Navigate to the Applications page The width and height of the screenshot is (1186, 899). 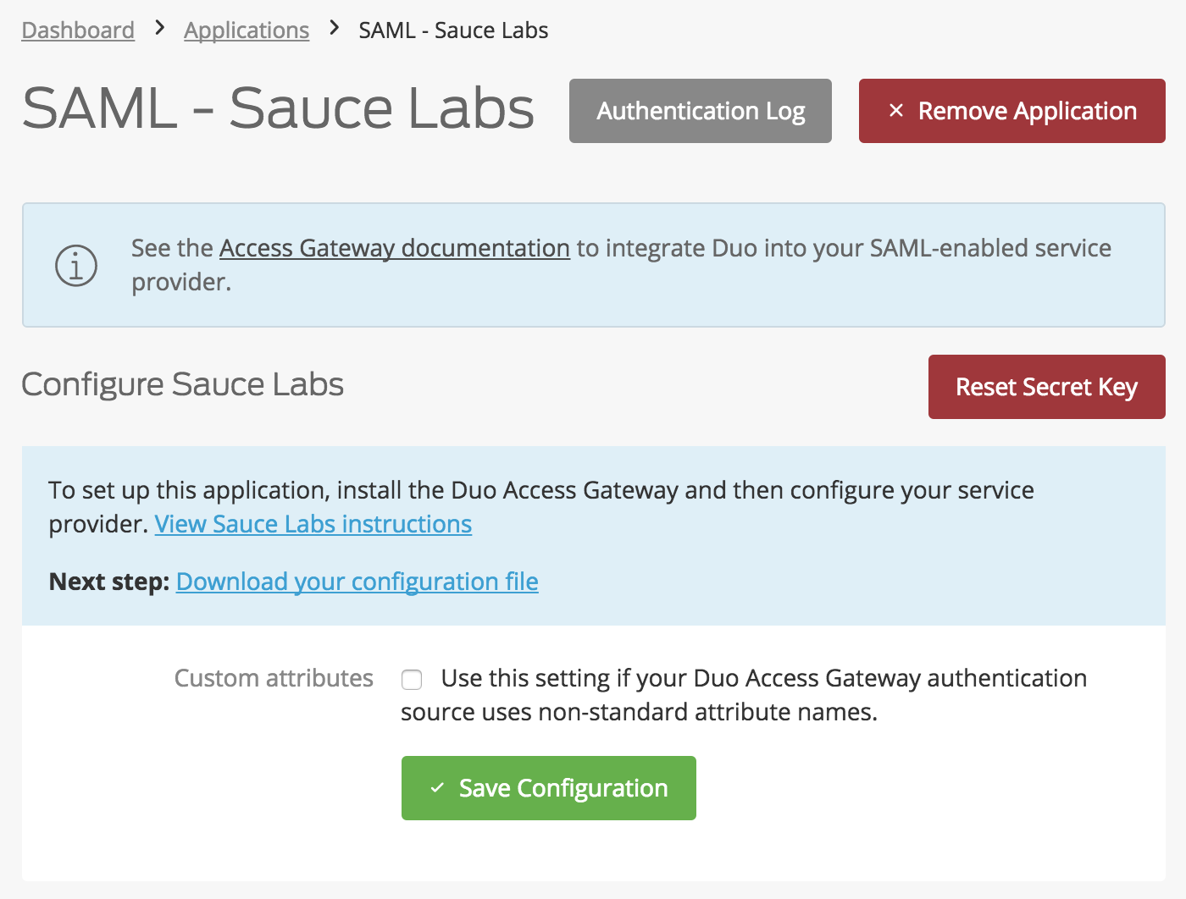(247, 30)
